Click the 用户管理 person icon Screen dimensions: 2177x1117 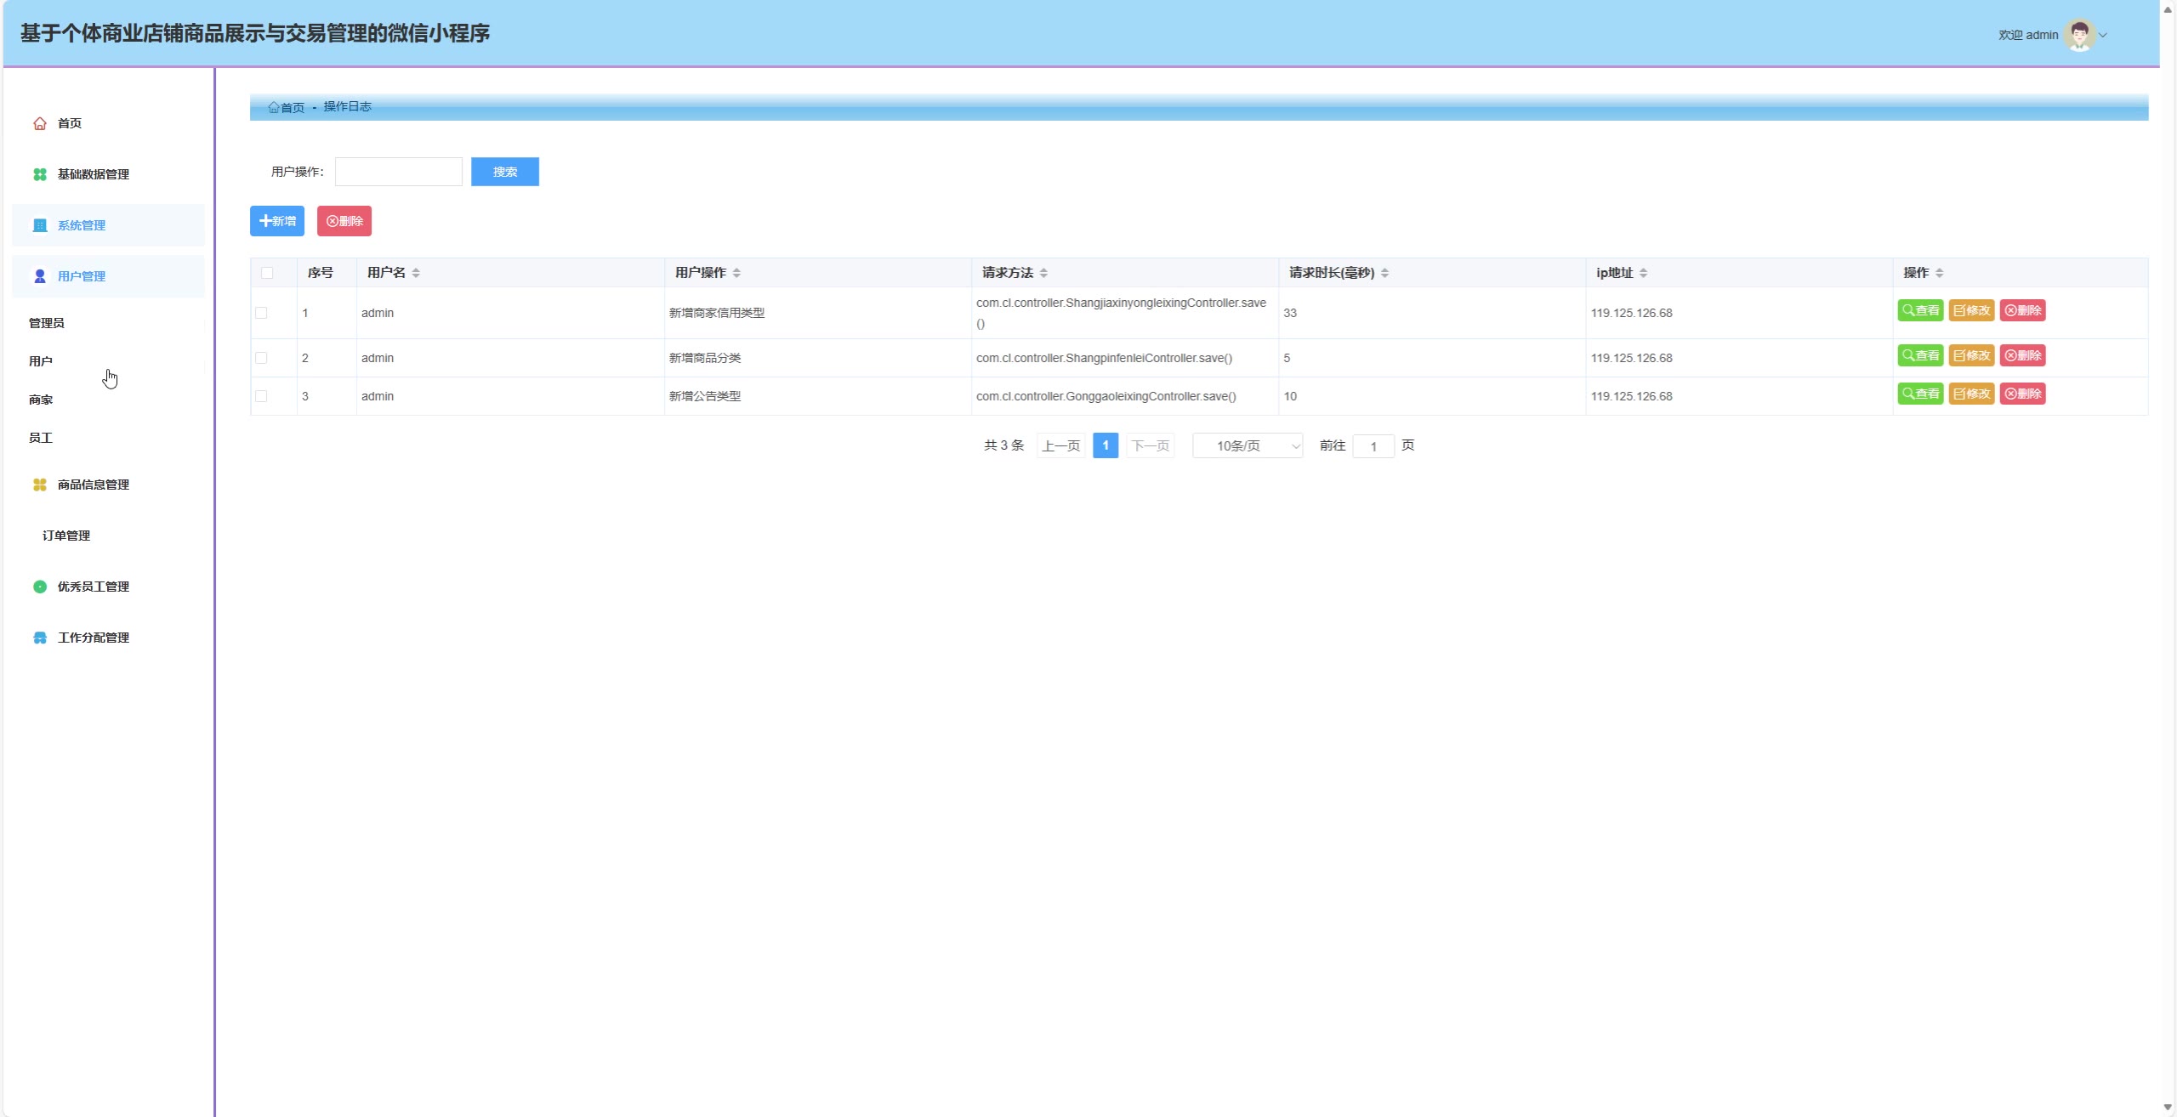coord(40,276)
